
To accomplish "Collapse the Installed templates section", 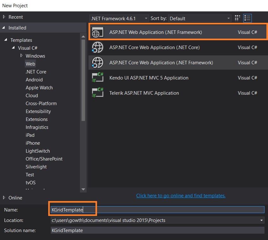I will [x=4, y=28].
